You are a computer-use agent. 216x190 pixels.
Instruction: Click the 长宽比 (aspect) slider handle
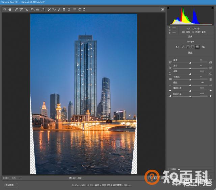190,80
